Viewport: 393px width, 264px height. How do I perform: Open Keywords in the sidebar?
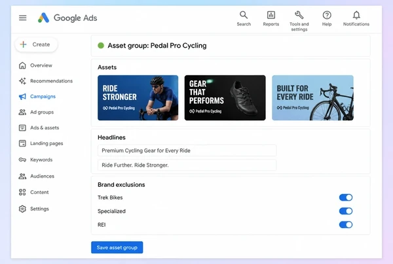pyautogui.click(x=41, y=159)
